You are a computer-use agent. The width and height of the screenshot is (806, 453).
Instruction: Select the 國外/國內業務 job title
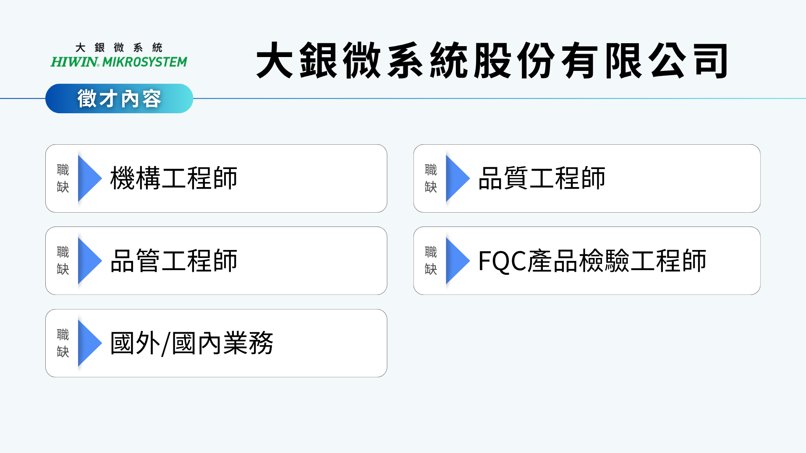191,343
